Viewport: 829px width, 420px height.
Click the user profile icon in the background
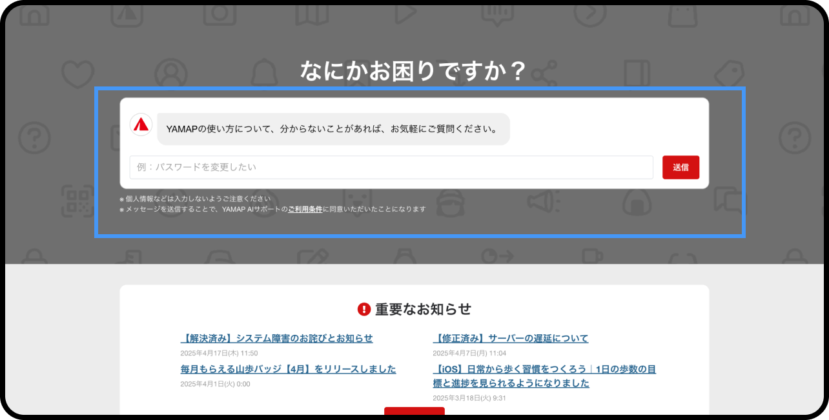coord(170,70)
